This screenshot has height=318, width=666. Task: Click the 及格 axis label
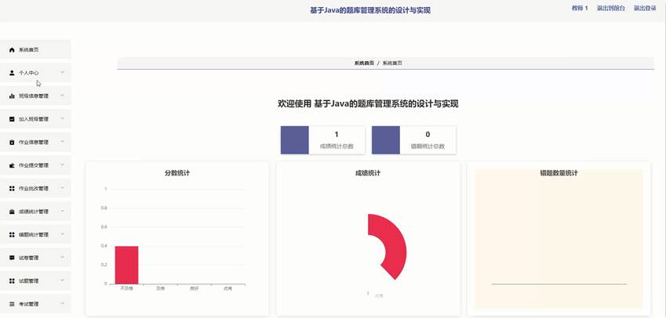pos(160,288)
